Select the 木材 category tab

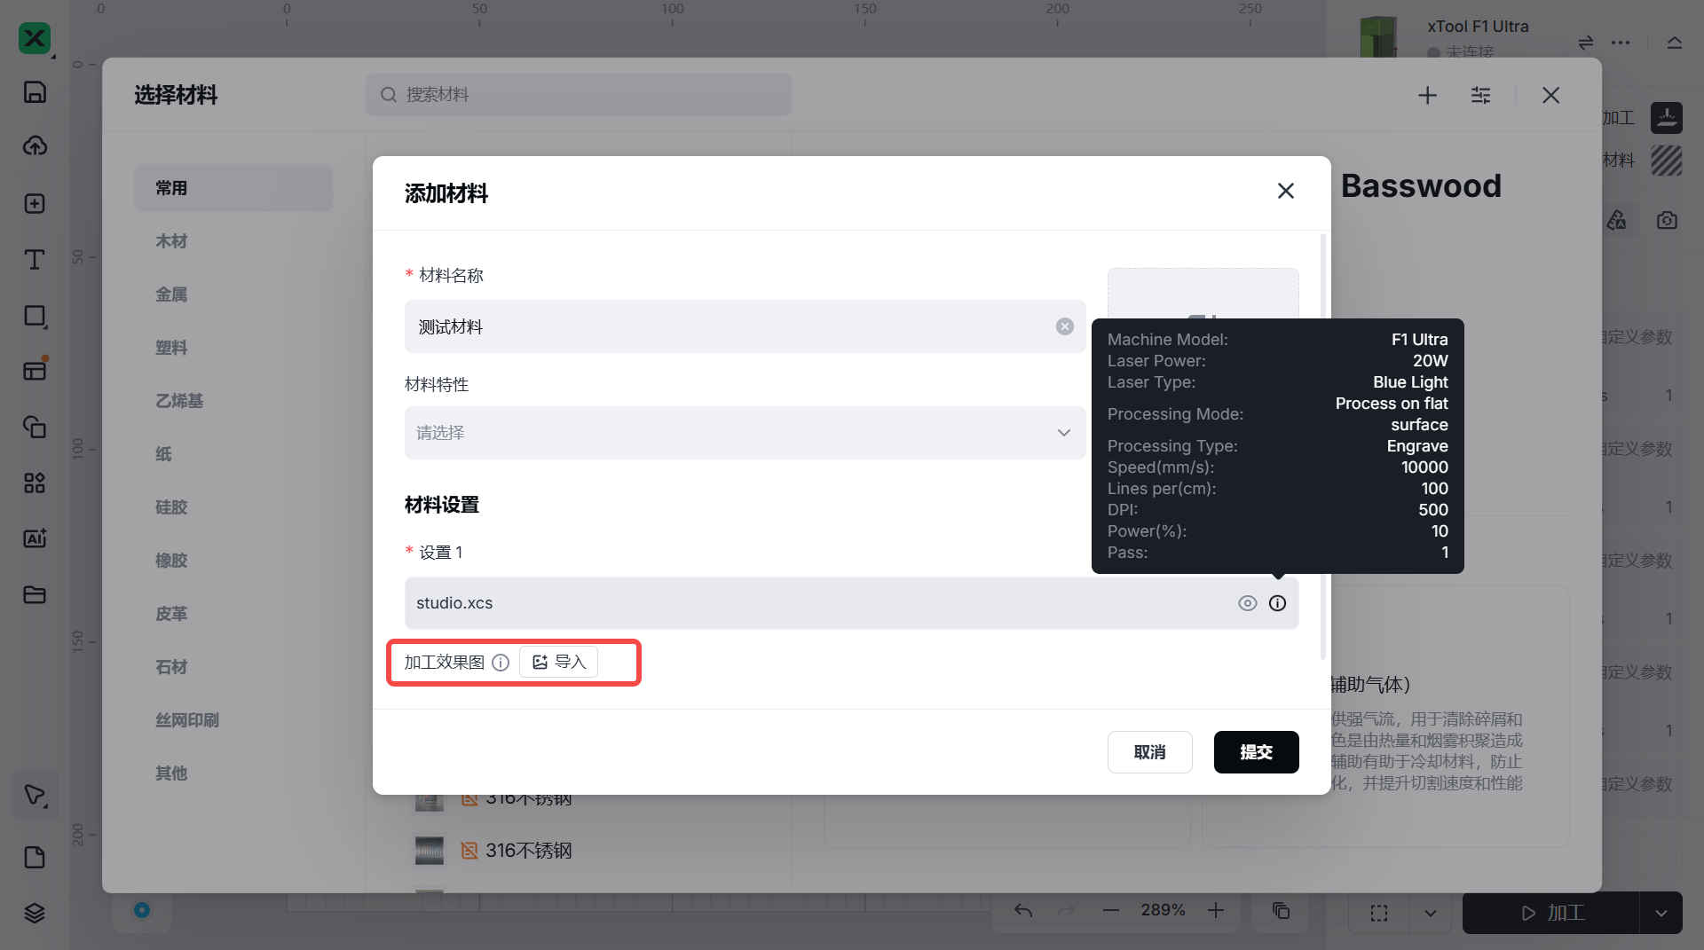coord(171,241)
